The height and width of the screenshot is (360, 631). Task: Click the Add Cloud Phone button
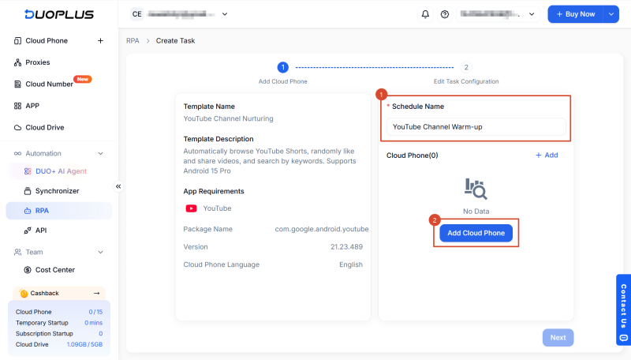(476, 233)
